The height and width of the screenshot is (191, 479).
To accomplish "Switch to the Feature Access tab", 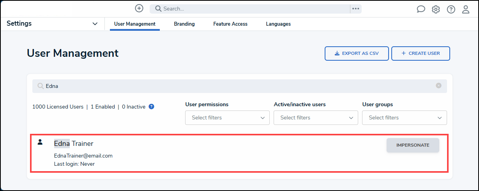I will tap(230, 24).
